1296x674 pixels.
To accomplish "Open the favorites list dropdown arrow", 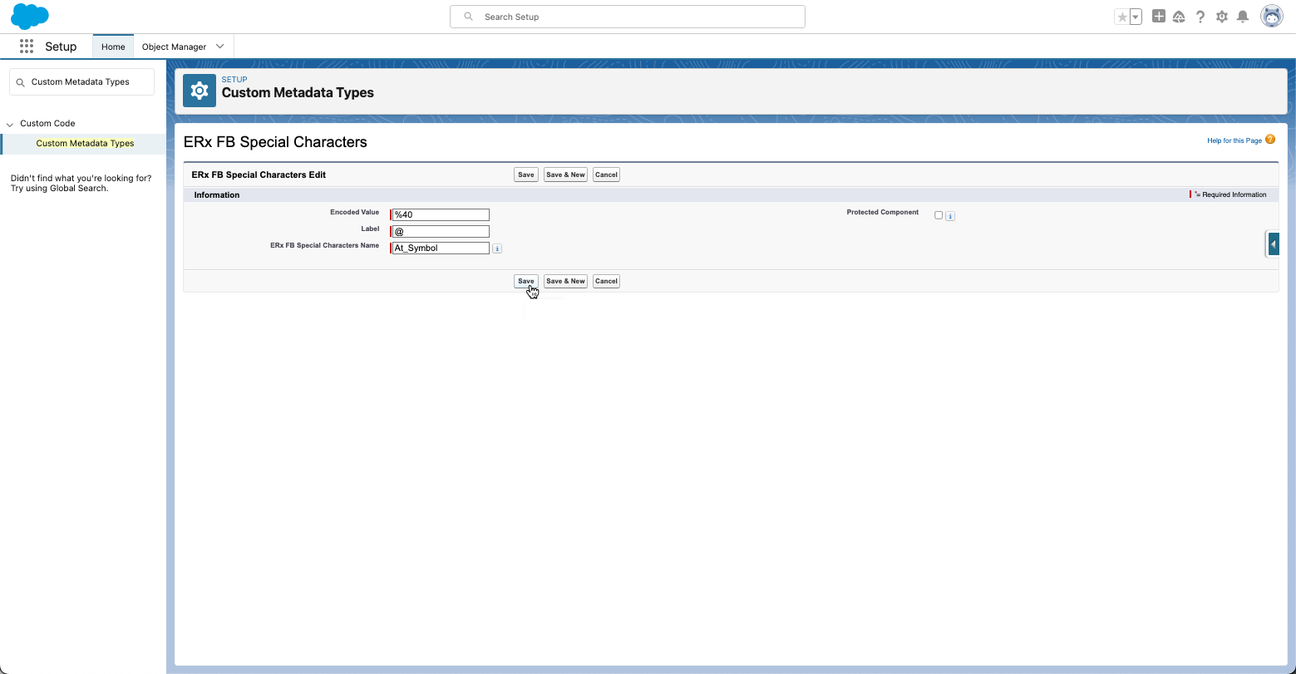I will (1136, 17).
